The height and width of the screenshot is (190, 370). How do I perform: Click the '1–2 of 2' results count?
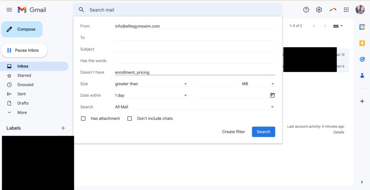(x=296, y=26)
